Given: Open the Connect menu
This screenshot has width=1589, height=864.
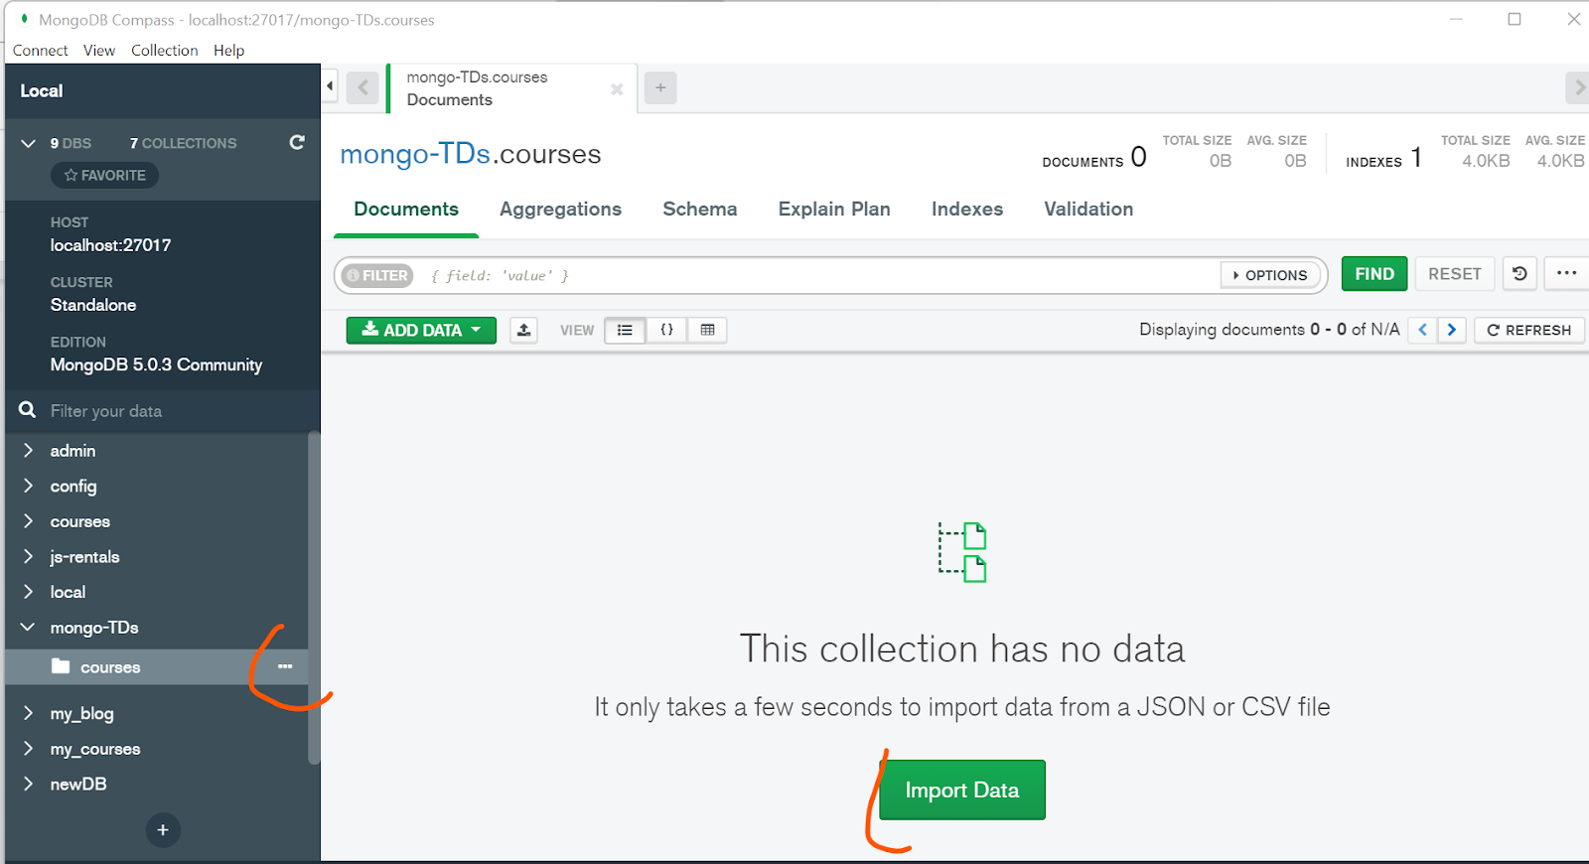Looking at the screenshot, I should click(41, 51).
